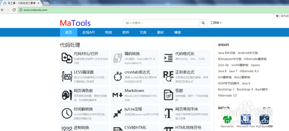View site info icon in address bar
Viewport: 289px width, 131px height.
(x=21, y=10)
